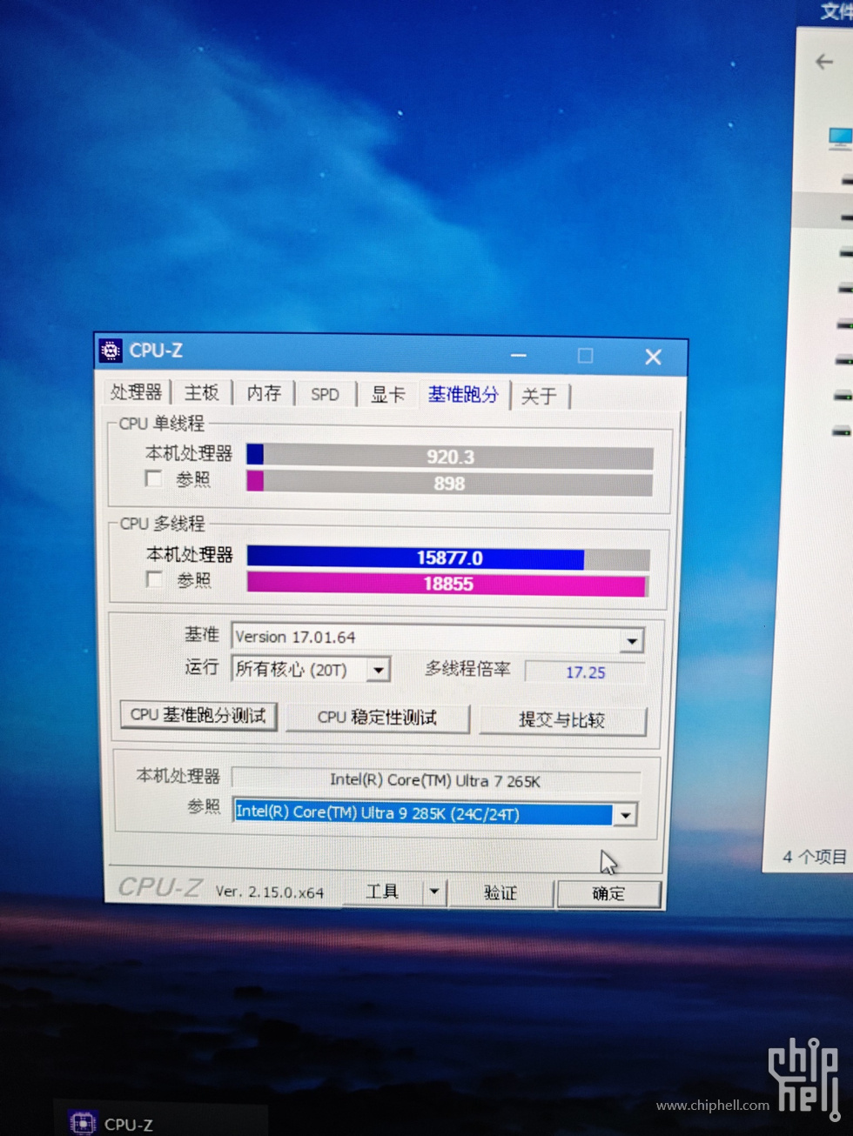
Task: Click the 验证 button
Action: click(x=500, y=892)
